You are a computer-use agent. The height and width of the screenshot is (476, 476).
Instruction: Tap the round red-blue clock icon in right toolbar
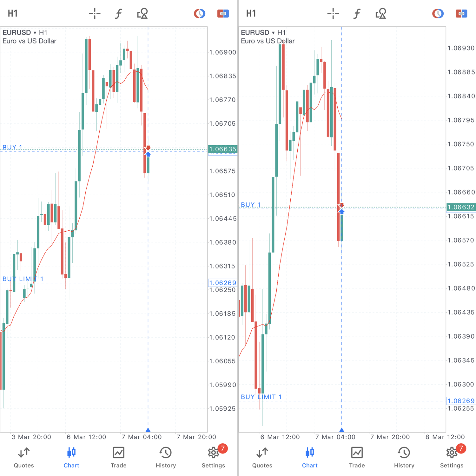click(438, 14)
